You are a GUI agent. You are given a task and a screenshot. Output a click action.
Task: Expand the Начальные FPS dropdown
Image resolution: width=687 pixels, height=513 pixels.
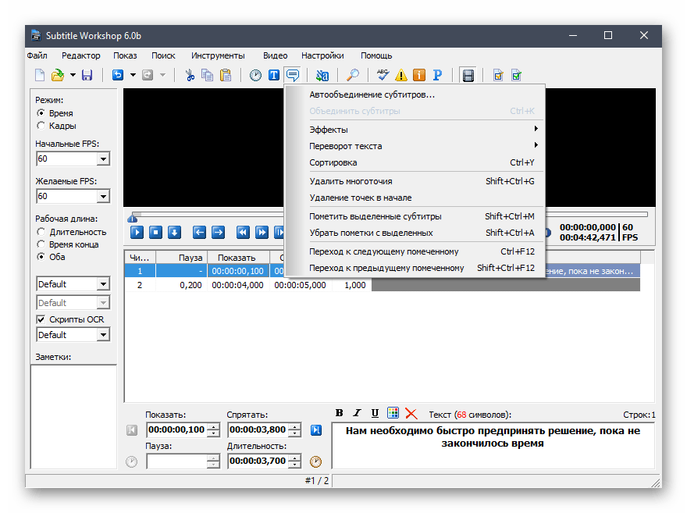coord(103,159)
